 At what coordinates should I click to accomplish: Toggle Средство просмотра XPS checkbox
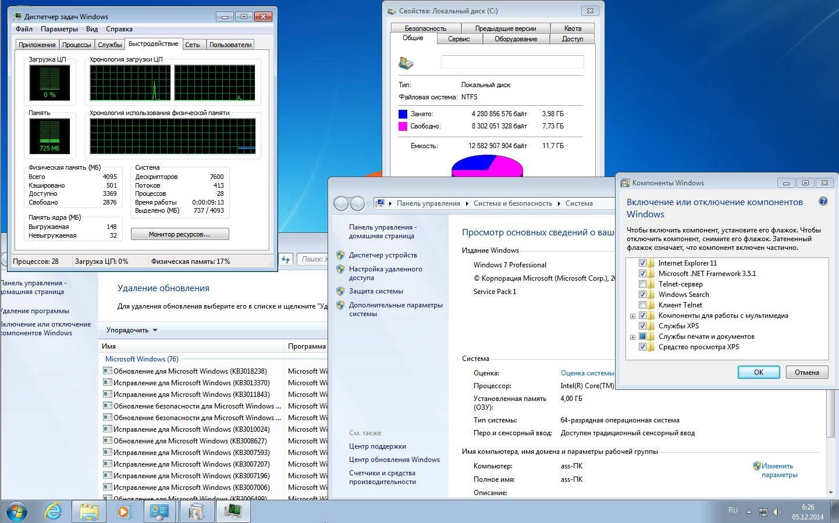642,346
